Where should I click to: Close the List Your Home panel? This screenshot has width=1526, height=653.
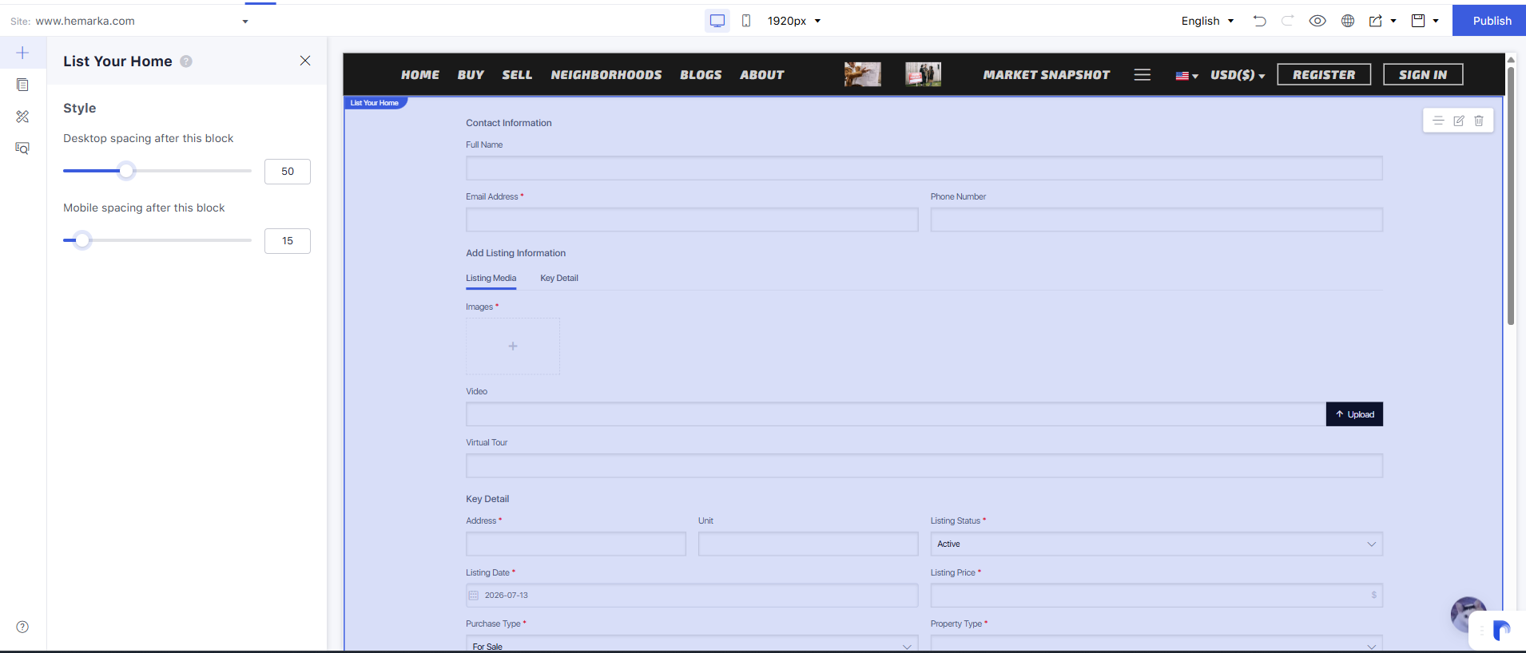pos(305,61)
